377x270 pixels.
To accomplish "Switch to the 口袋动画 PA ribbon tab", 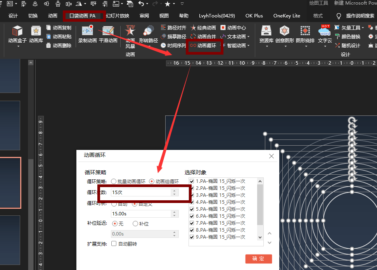I will [x=82, y=16].
